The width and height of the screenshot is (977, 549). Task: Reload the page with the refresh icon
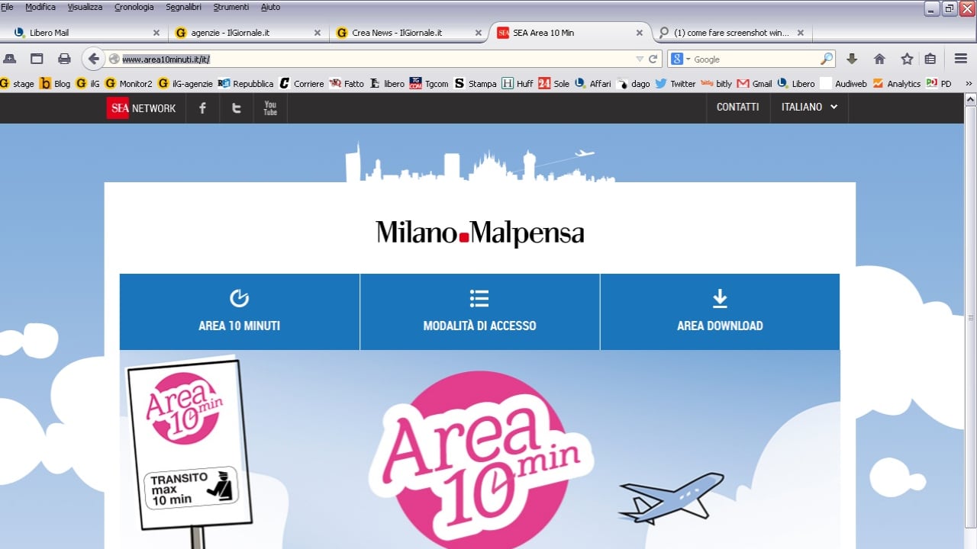click(x=653, y=59)
